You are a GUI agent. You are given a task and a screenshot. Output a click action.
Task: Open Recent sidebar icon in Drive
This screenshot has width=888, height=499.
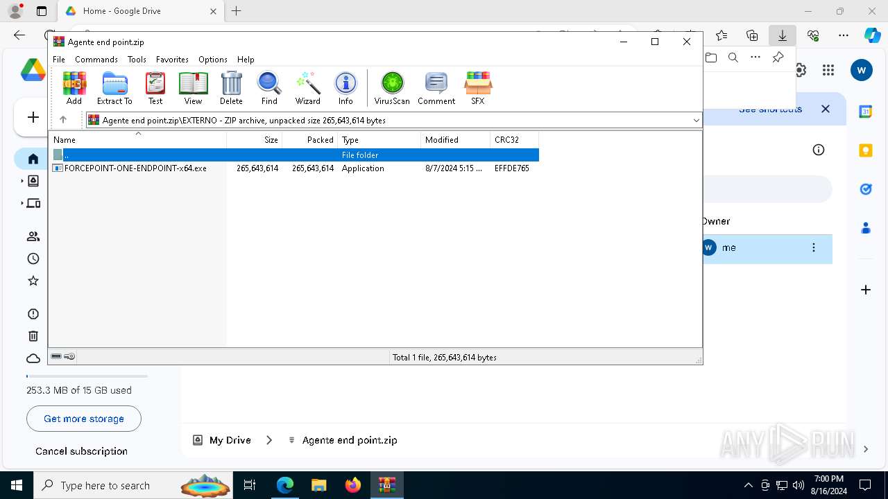pos(33,259)
